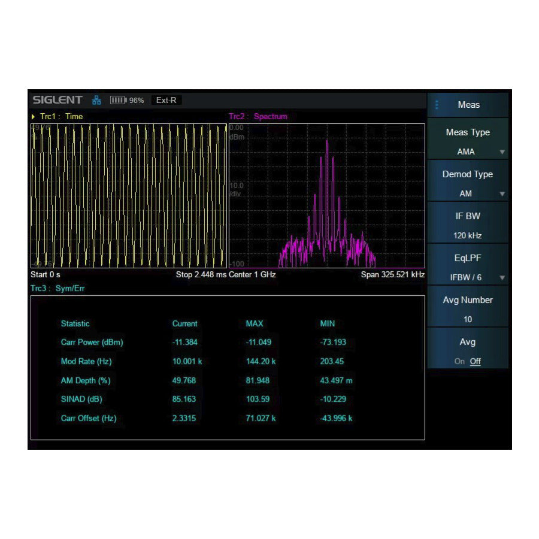Click the Ext-R reference indicator

[166, 100]
